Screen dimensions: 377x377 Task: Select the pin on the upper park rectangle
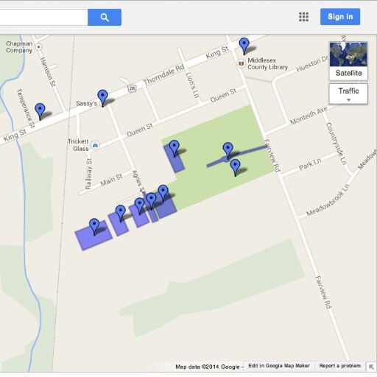174,148
